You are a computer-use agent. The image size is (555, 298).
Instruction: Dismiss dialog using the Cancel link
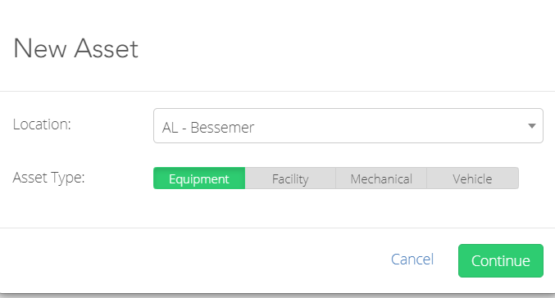412,260
